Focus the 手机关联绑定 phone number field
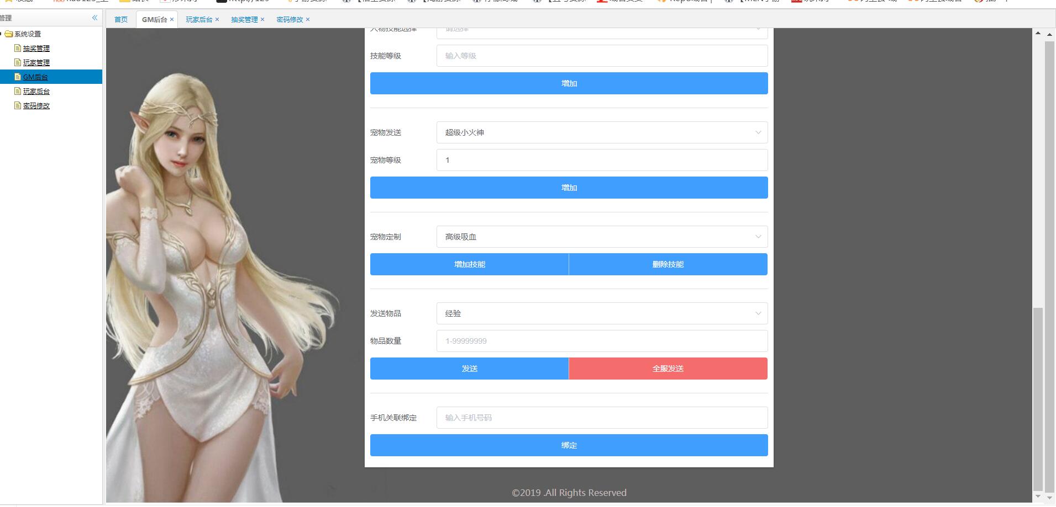The image size is (1056, 507). (602, 418)
